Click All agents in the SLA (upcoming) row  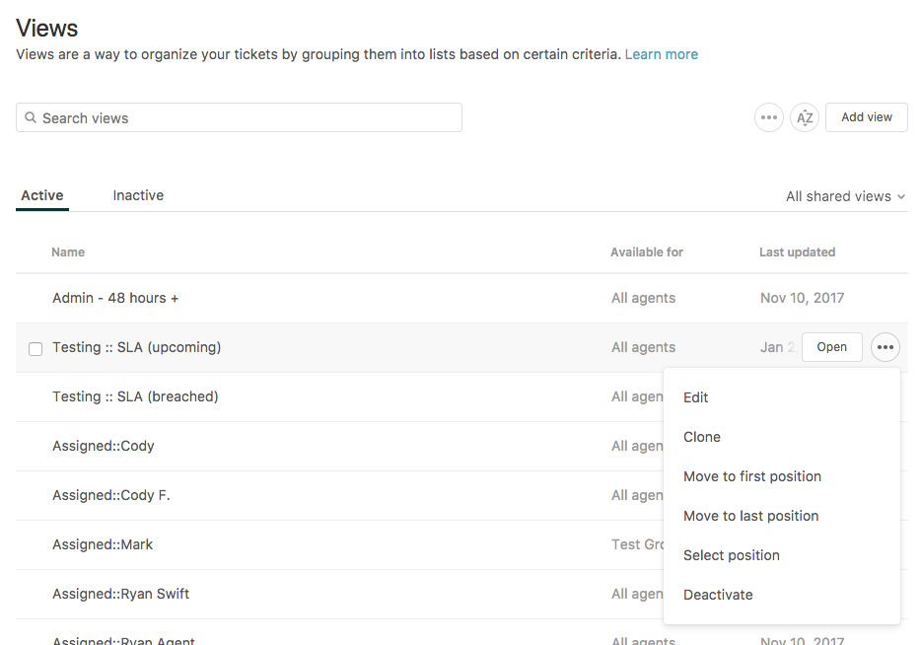[x=643, y=347]
